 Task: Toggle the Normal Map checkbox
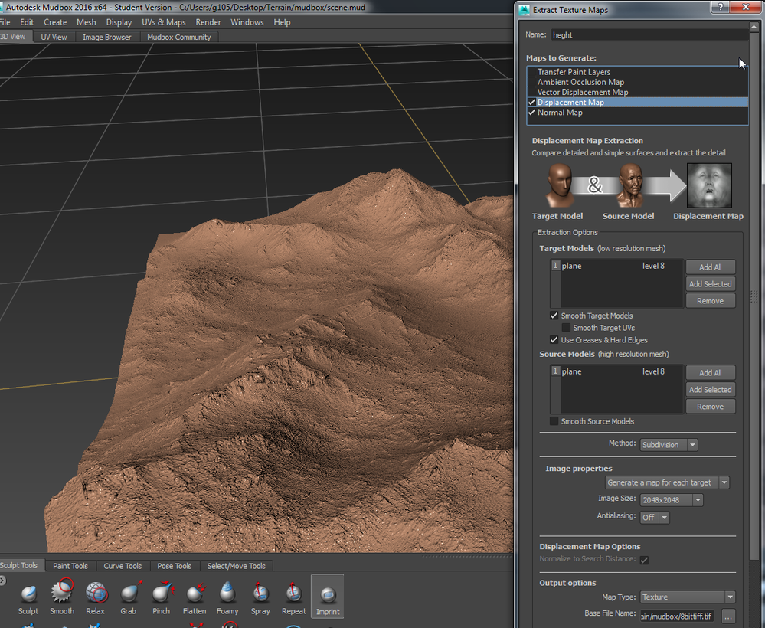click(532, 112)
